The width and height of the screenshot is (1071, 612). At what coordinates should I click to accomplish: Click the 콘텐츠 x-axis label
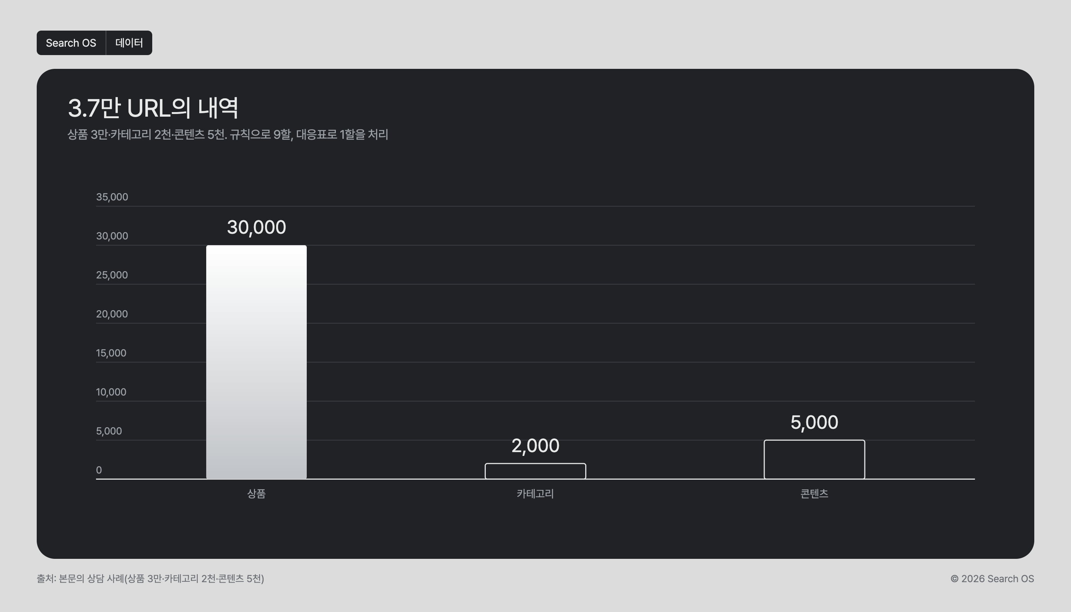click(814, 493)
